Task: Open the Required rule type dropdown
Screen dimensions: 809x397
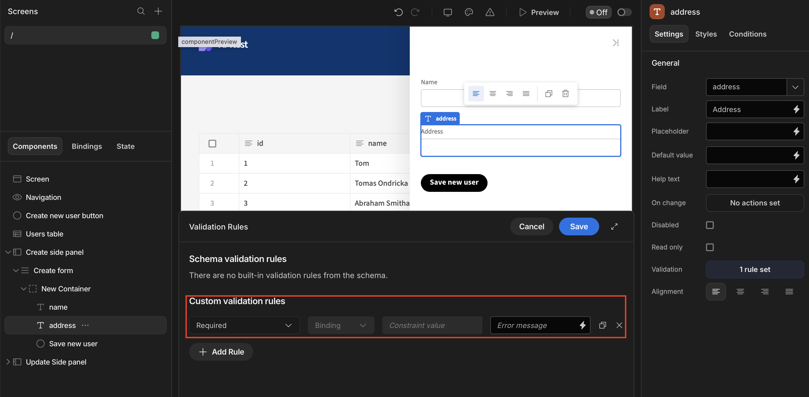Action: (244, 325)
